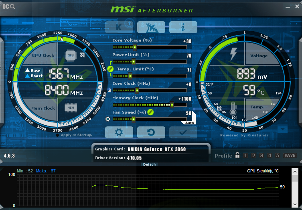Click the scroll up arrow in the monitor graph
Viewport: 302px width, 210px height.
point(295,172)
